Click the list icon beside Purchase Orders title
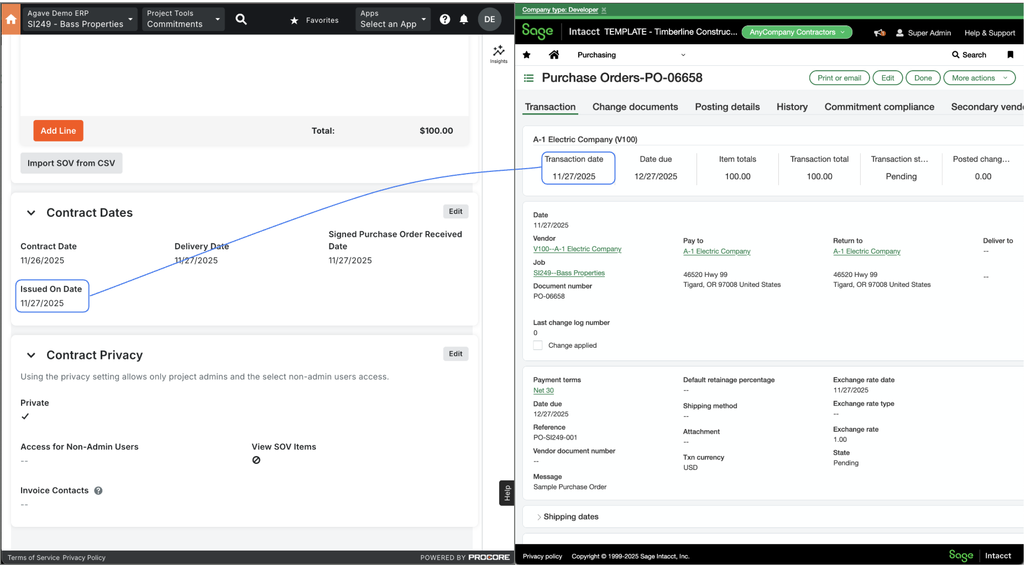 click(x=528, y=78)
